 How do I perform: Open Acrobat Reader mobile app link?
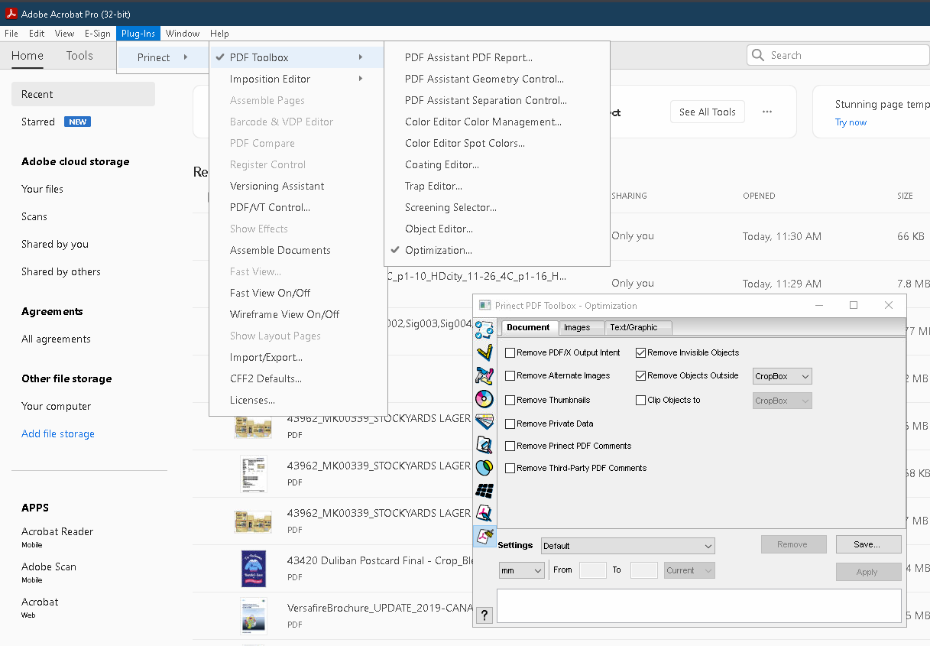[x=57, y=531]
